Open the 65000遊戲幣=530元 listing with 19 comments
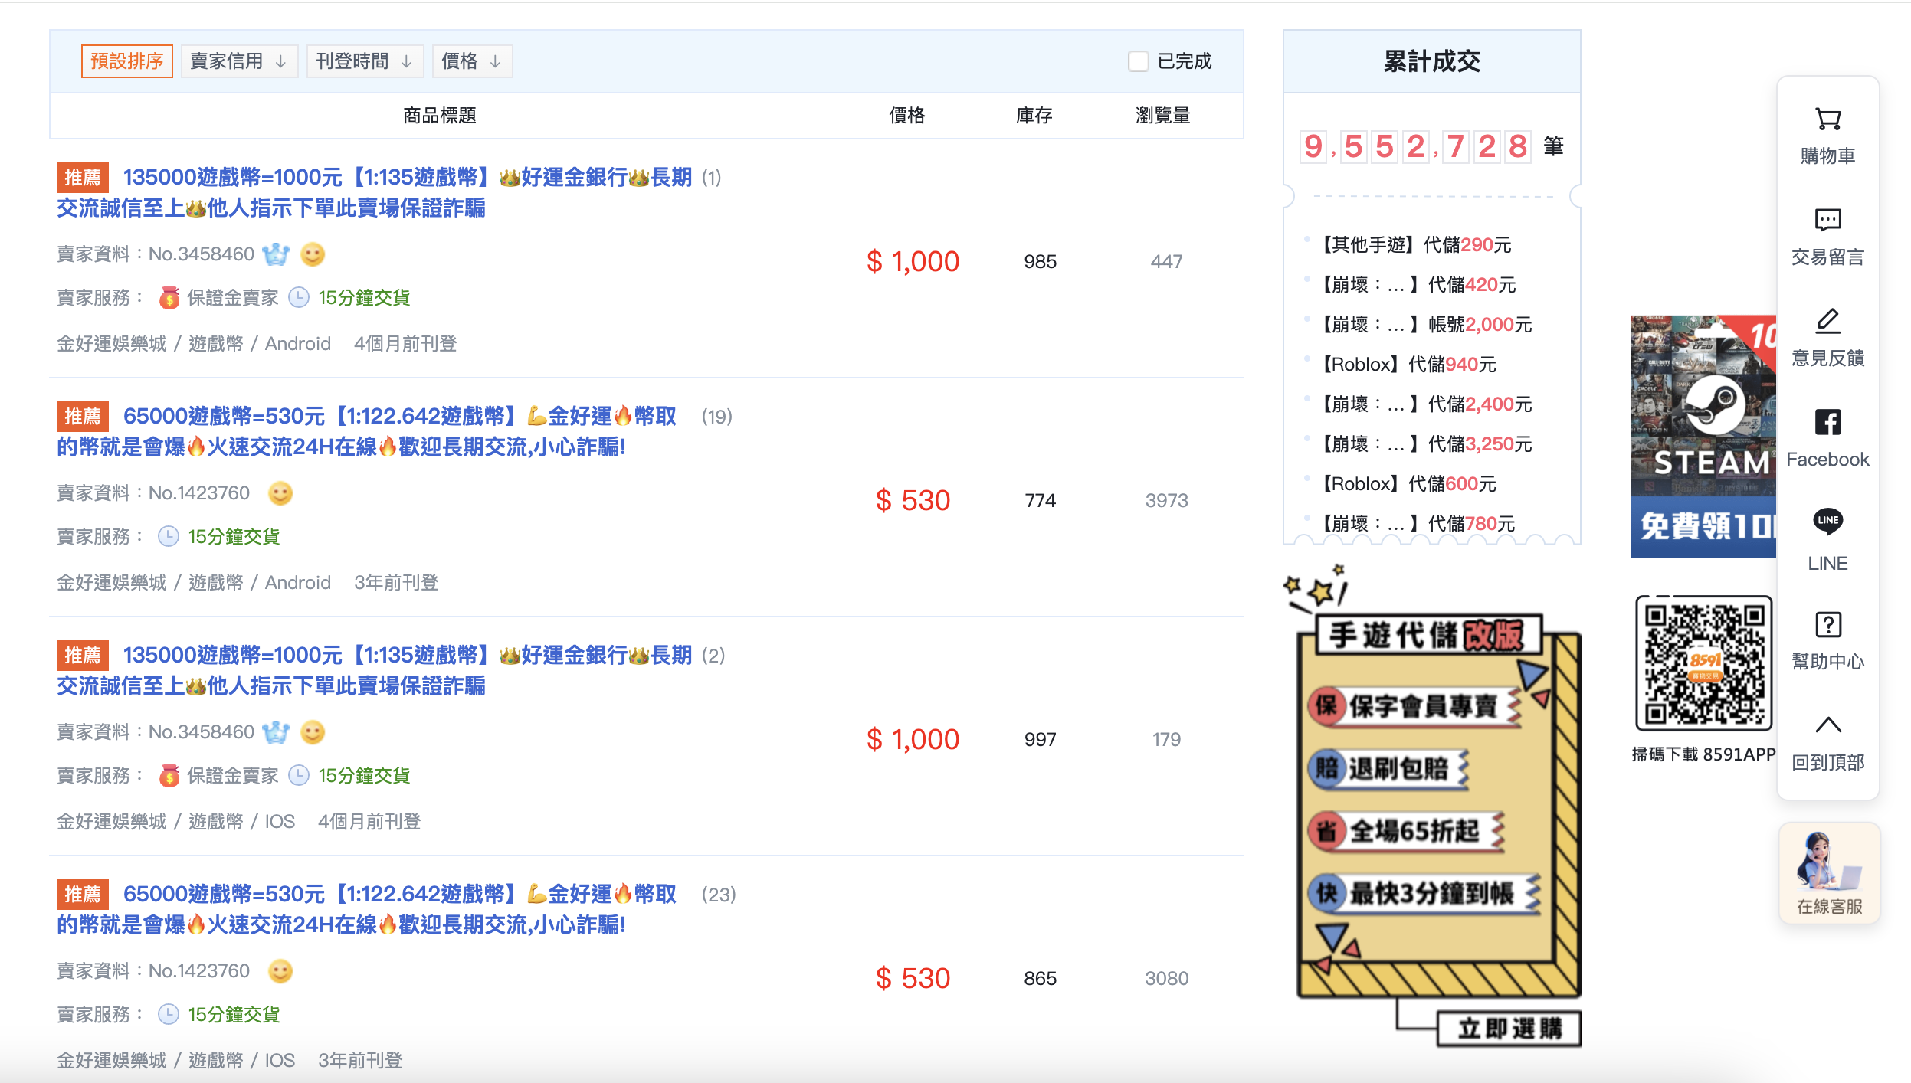This screenshot has height=1083, width=1911. (x=398, y=417)
